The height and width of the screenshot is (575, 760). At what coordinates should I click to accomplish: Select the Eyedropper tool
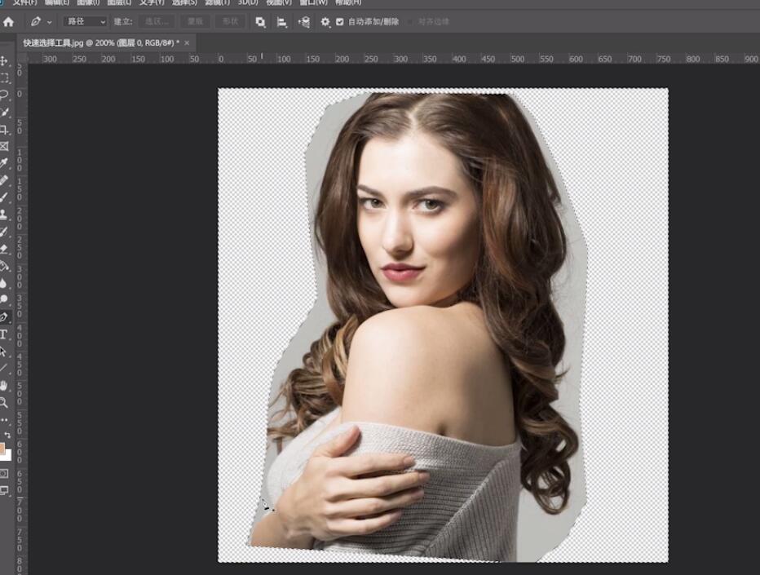click(4, 163)
